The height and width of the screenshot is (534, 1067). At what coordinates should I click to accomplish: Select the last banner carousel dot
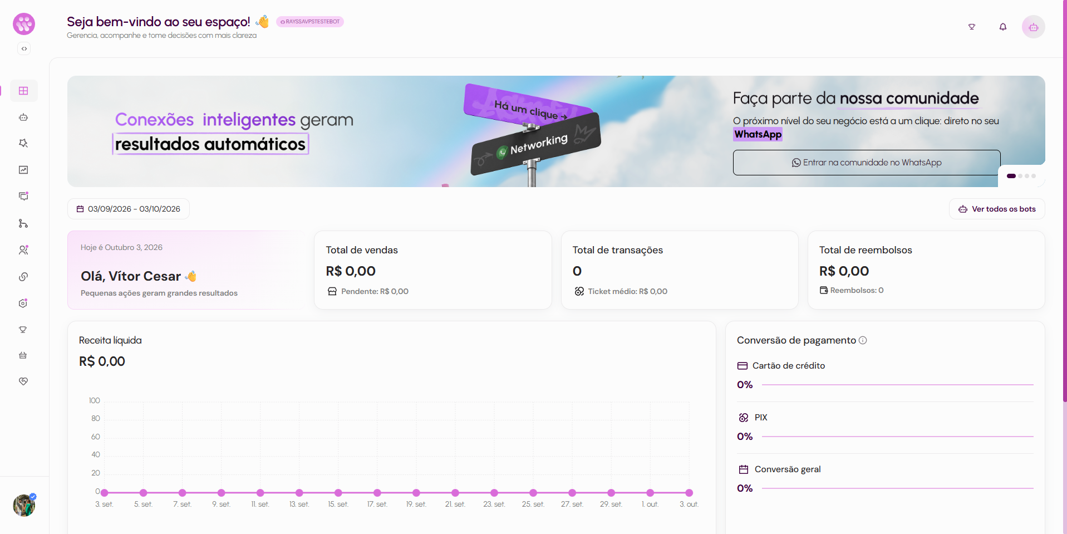(1034, 176)
